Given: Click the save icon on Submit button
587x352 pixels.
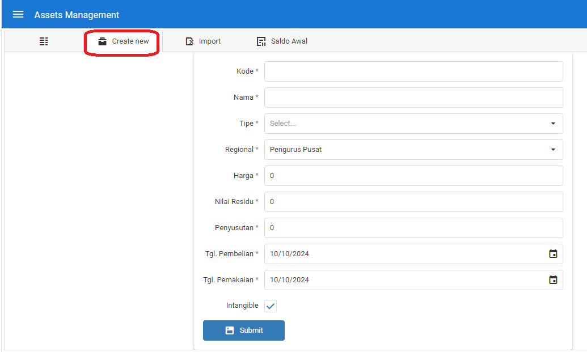Looking at the screenshot, I should 230,330.
